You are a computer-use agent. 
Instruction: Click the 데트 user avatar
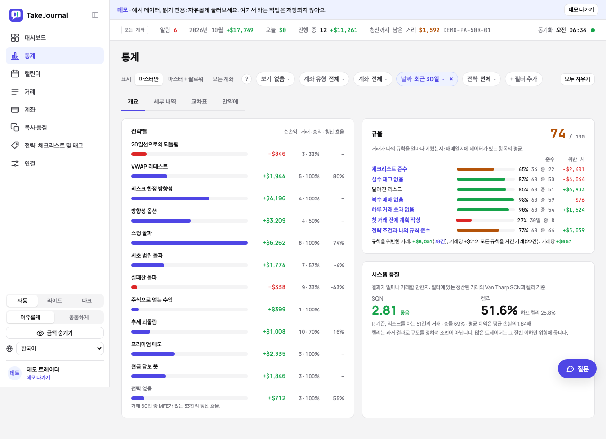[15, 373]
